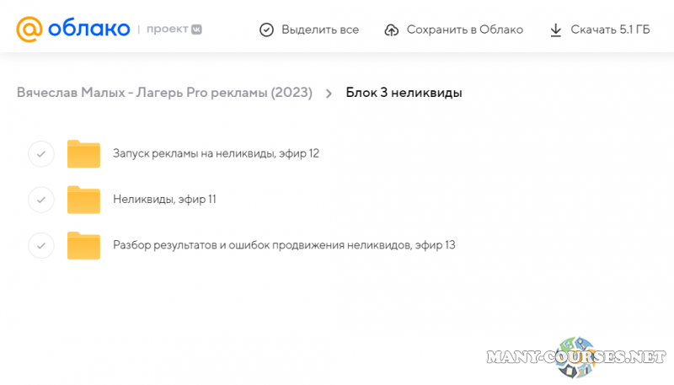Screen dimensions: 674x385
Task: Open Разбор результатов и ошибок продвижения folder name
Action: point(284,245)
